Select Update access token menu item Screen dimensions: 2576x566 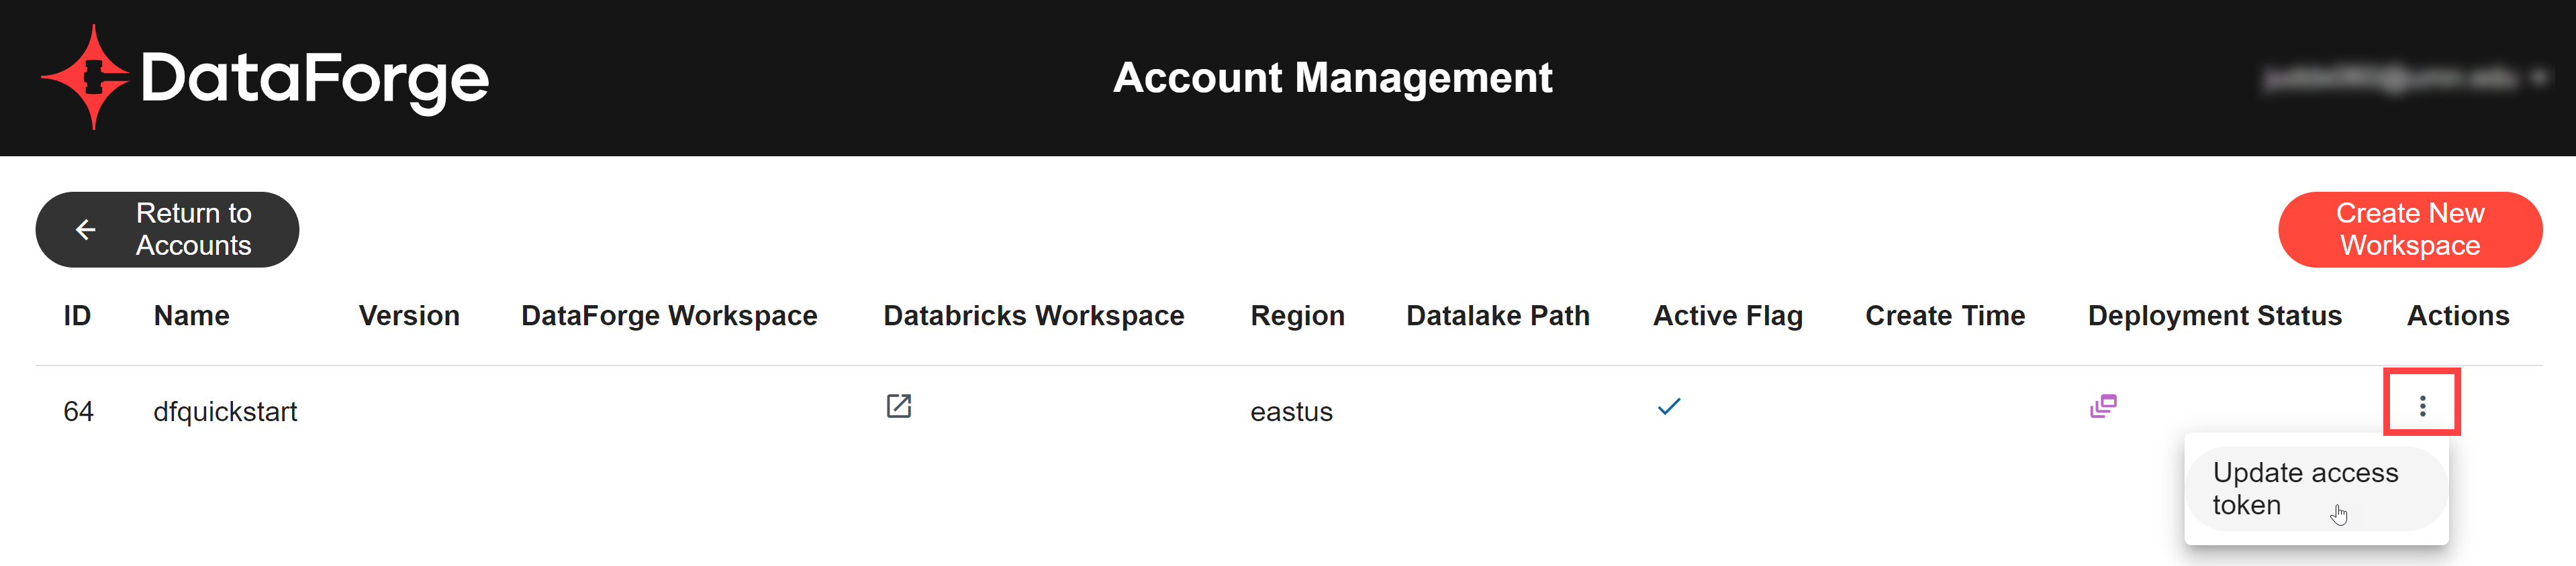click(2316, 488)
